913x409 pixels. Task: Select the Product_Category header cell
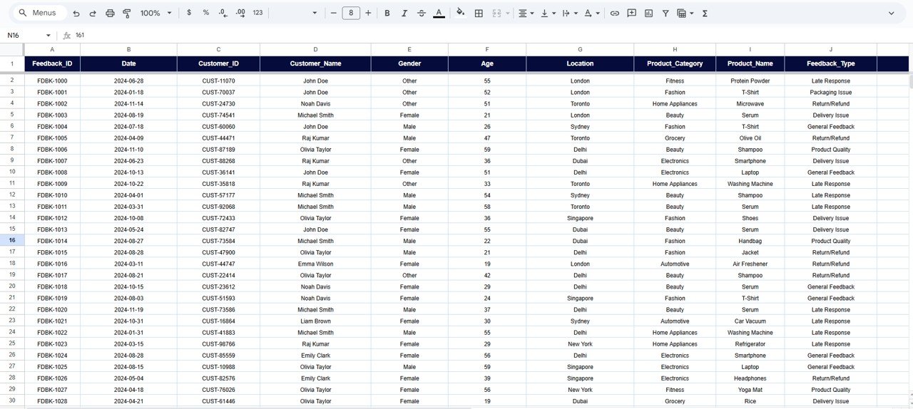[674, 63]
